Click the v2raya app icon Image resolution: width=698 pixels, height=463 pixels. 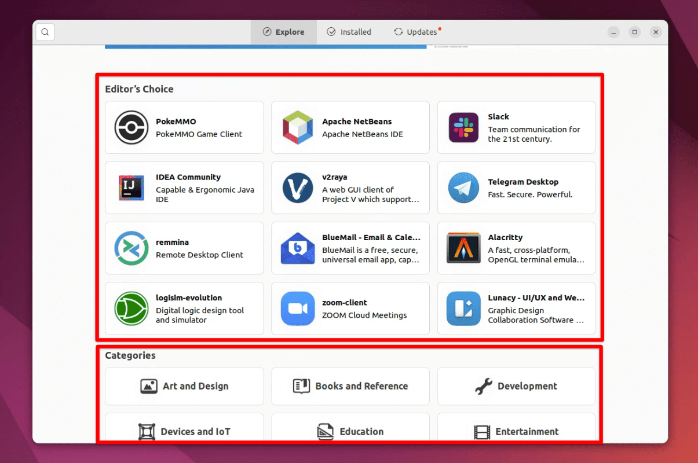tap(298, 188)
